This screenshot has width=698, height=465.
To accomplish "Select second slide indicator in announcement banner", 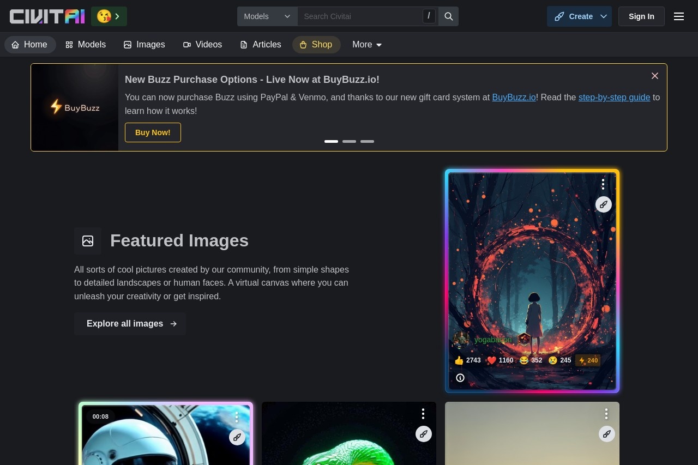I will click(x=349, y=141).
